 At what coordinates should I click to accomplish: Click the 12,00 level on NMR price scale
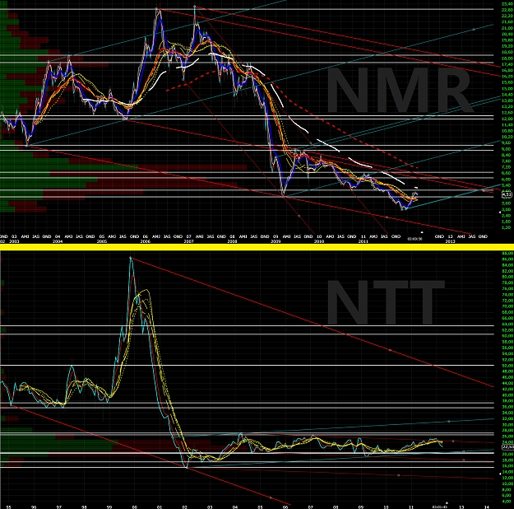(507, 119)
